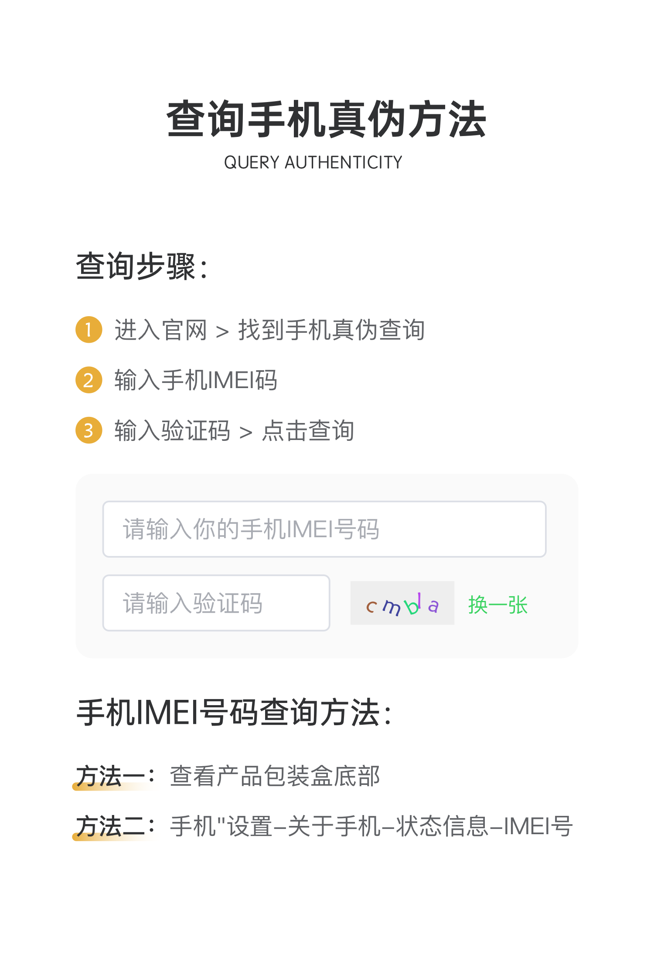Click 输入验证码 text in step three
The width and height of the screenshot is (654, 972).
(172, 430)
